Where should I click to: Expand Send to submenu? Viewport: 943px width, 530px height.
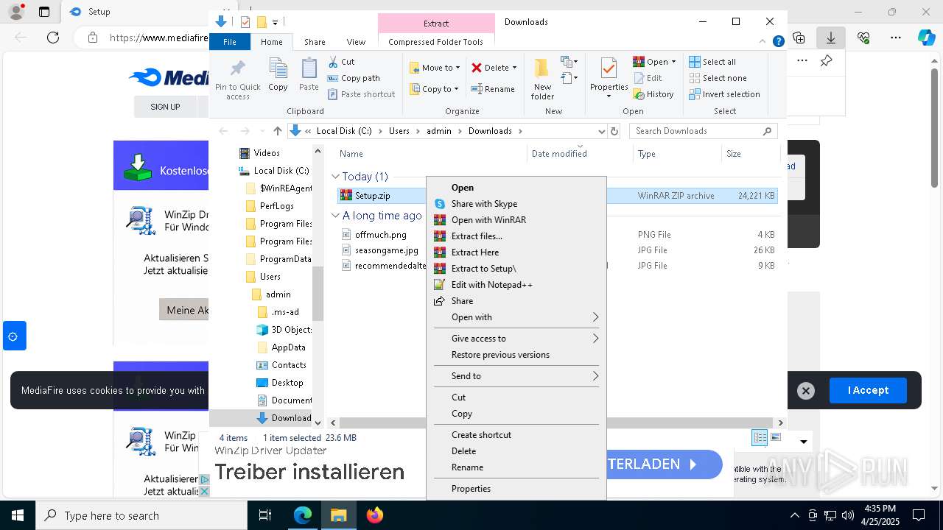(516, 376)
